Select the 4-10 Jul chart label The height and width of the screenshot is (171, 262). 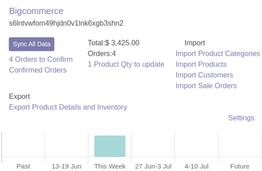coord(196,167)
